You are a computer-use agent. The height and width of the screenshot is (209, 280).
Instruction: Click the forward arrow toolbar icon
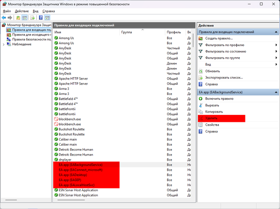(x=10, y=18)
